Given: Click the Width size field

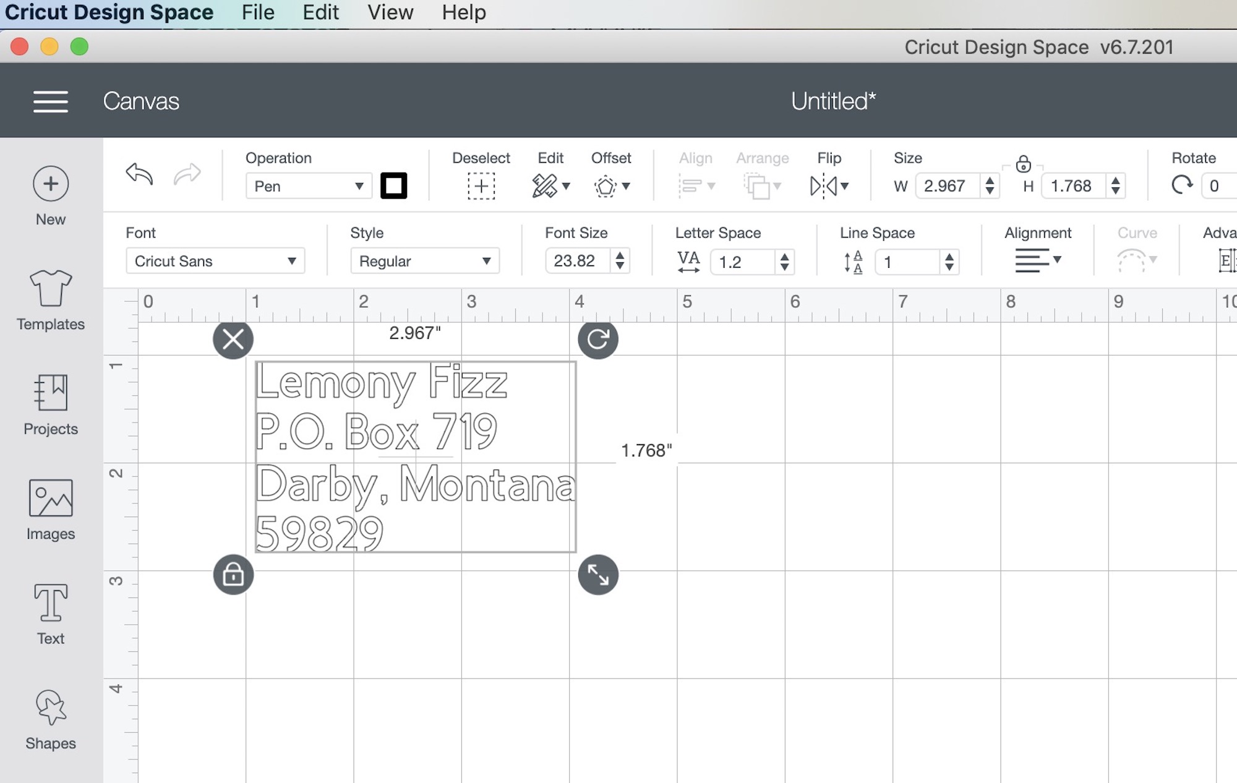Looking at the screenshot, I should tap(948, 186).
